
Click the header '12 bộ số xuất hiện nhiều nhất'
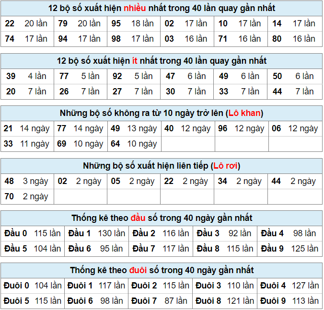(x=162, y=8)
